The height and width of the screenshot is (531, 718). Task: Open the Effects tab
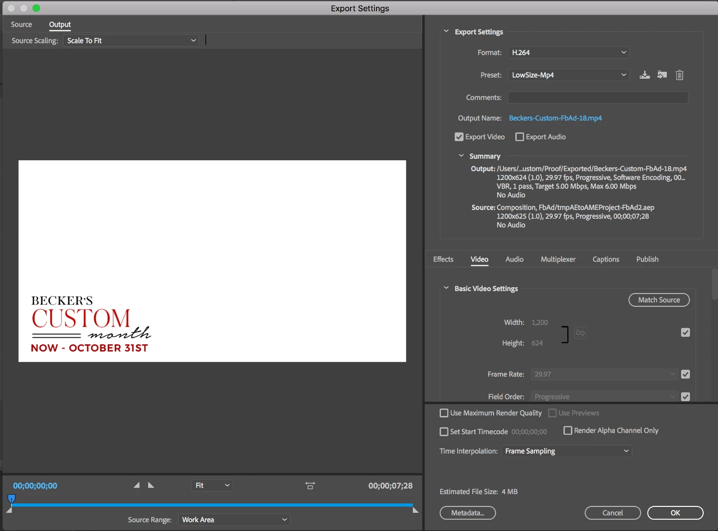tap(443, 259)
